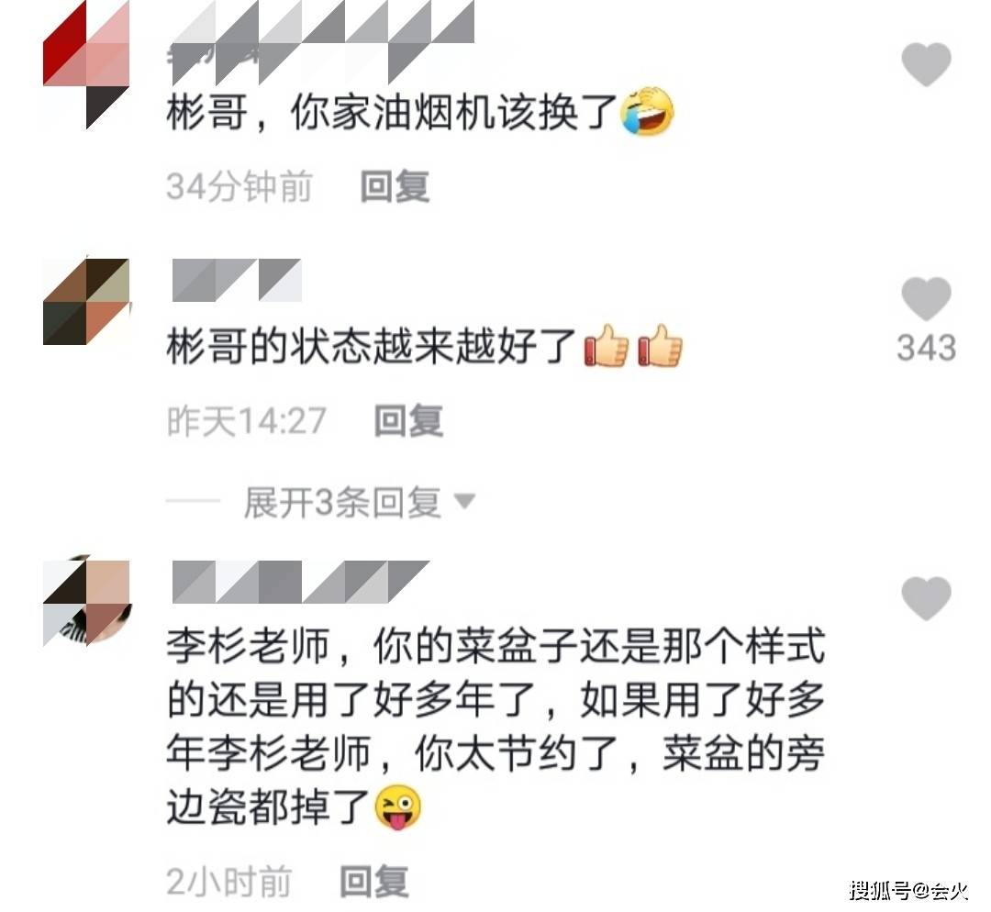The image size is (991, 912).
Task: Click the first thumbs-up emoji
Action: coord(607,346)
